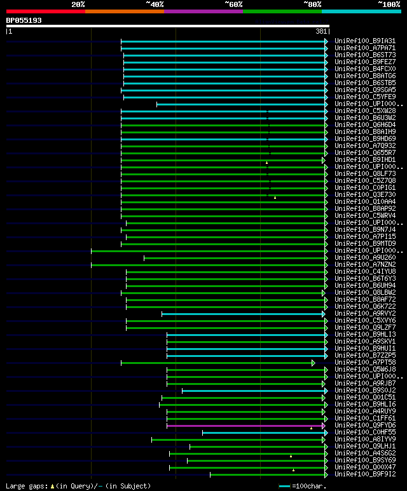The width and height of the screenshot is (407, 491).
Task: Select the UniRef100_Q9FYD6 label
Action: [365, 426]
